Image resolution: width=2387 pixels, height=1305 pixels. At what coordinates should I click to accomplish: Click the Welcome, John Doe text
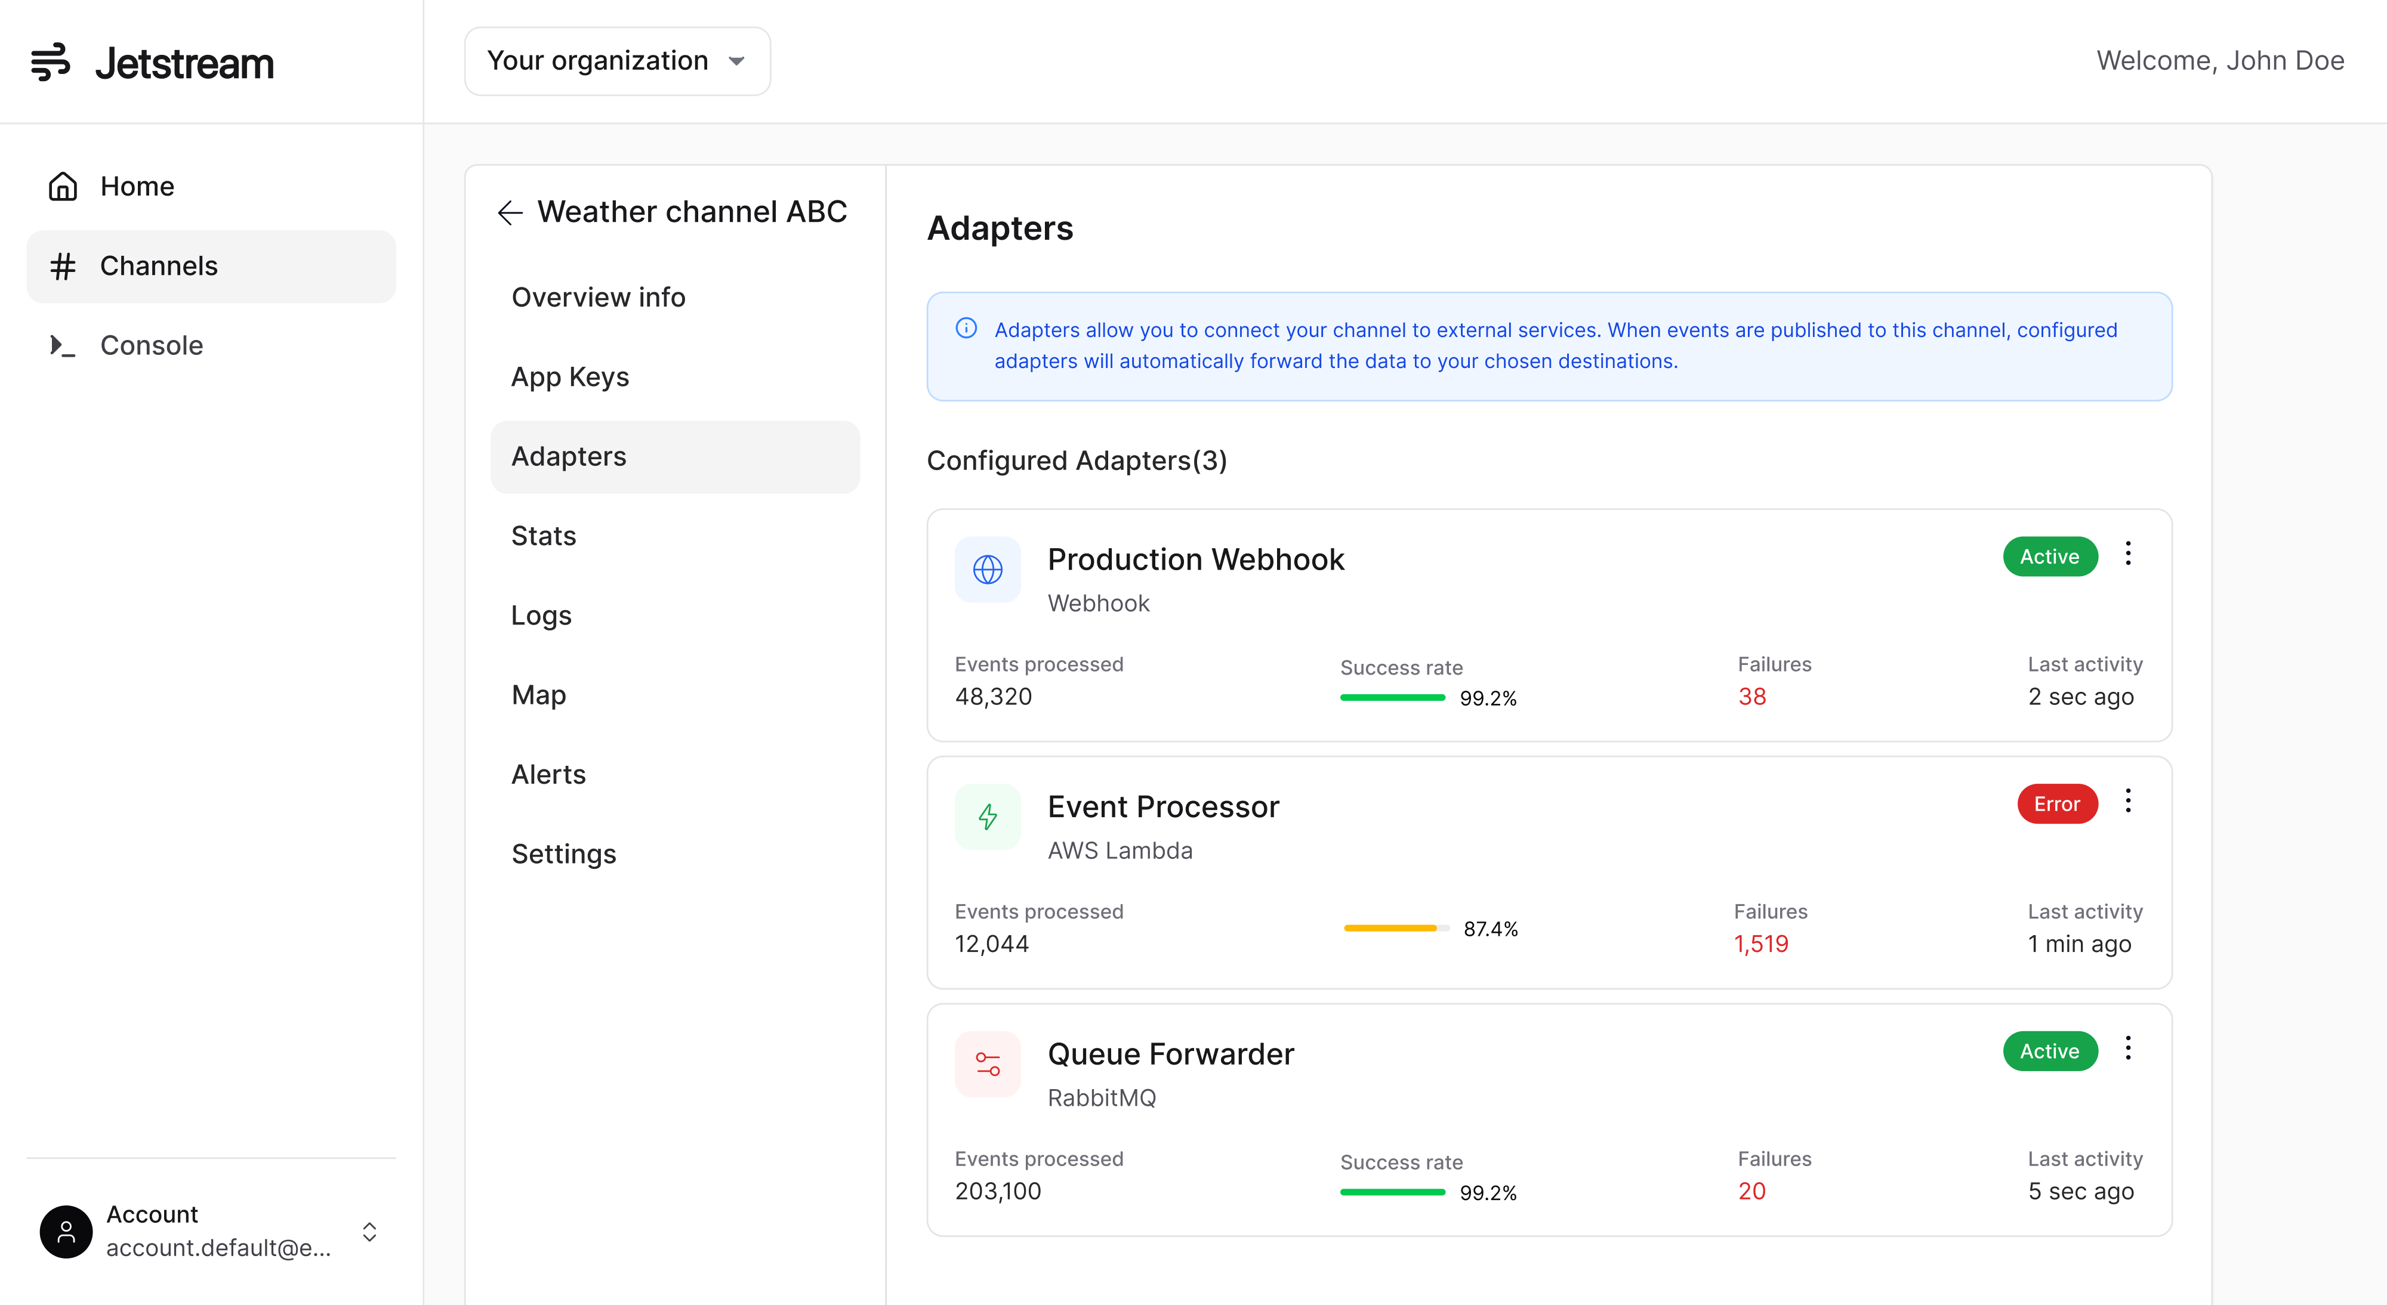point(2220,61)
